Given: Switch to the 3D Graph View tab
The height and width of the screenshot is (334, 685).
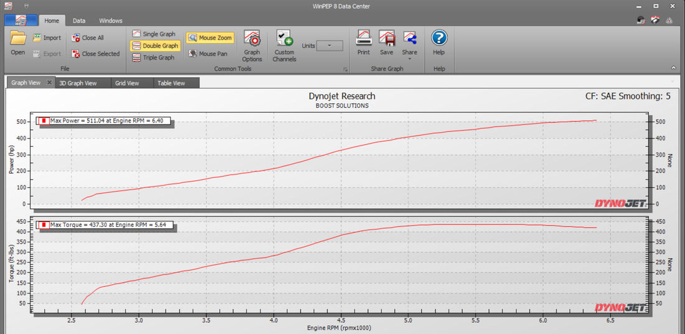Looking at the screenshot, I should point(78,83).
